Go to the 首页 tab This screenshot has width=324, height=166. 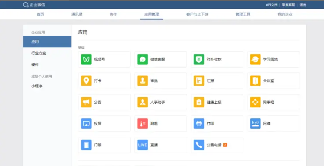[40, 14]
